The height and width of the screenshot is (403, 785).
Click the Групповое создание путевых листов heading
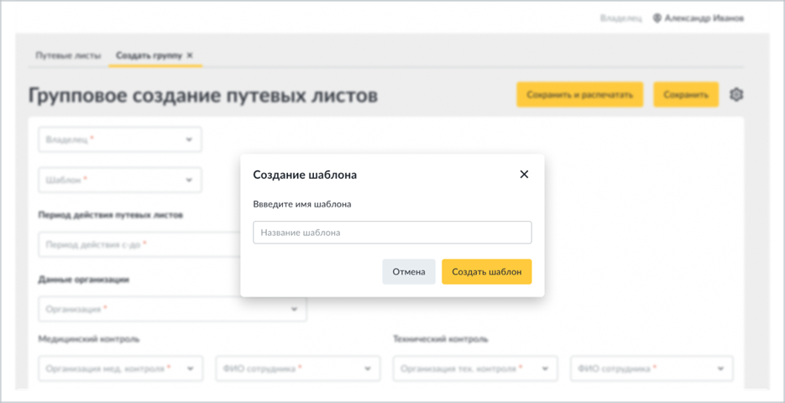coord(203,95)
